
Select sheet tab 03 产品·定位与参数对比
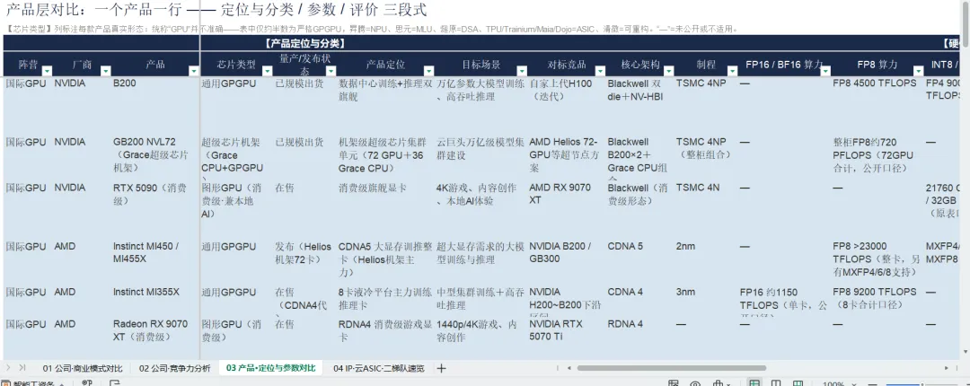(270, 368)
